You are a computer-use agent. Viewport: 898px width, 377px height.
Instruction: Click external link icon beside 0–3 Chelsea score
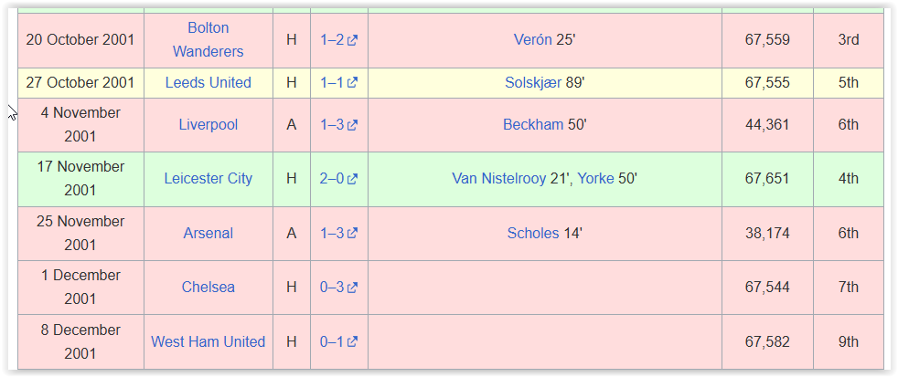coord(352,288)
